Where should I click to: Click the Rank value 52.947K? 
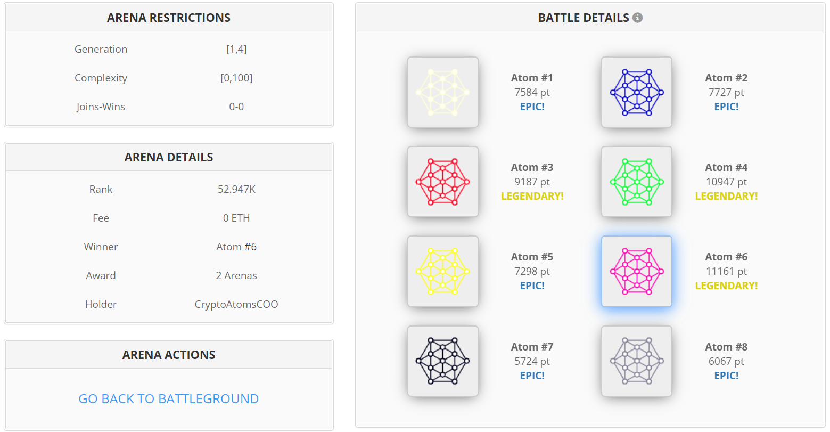[x=236, y=189]
